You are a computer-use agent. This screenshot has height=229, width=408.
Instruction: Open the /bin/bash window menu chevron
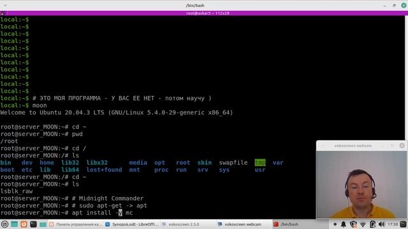(5, 5)
